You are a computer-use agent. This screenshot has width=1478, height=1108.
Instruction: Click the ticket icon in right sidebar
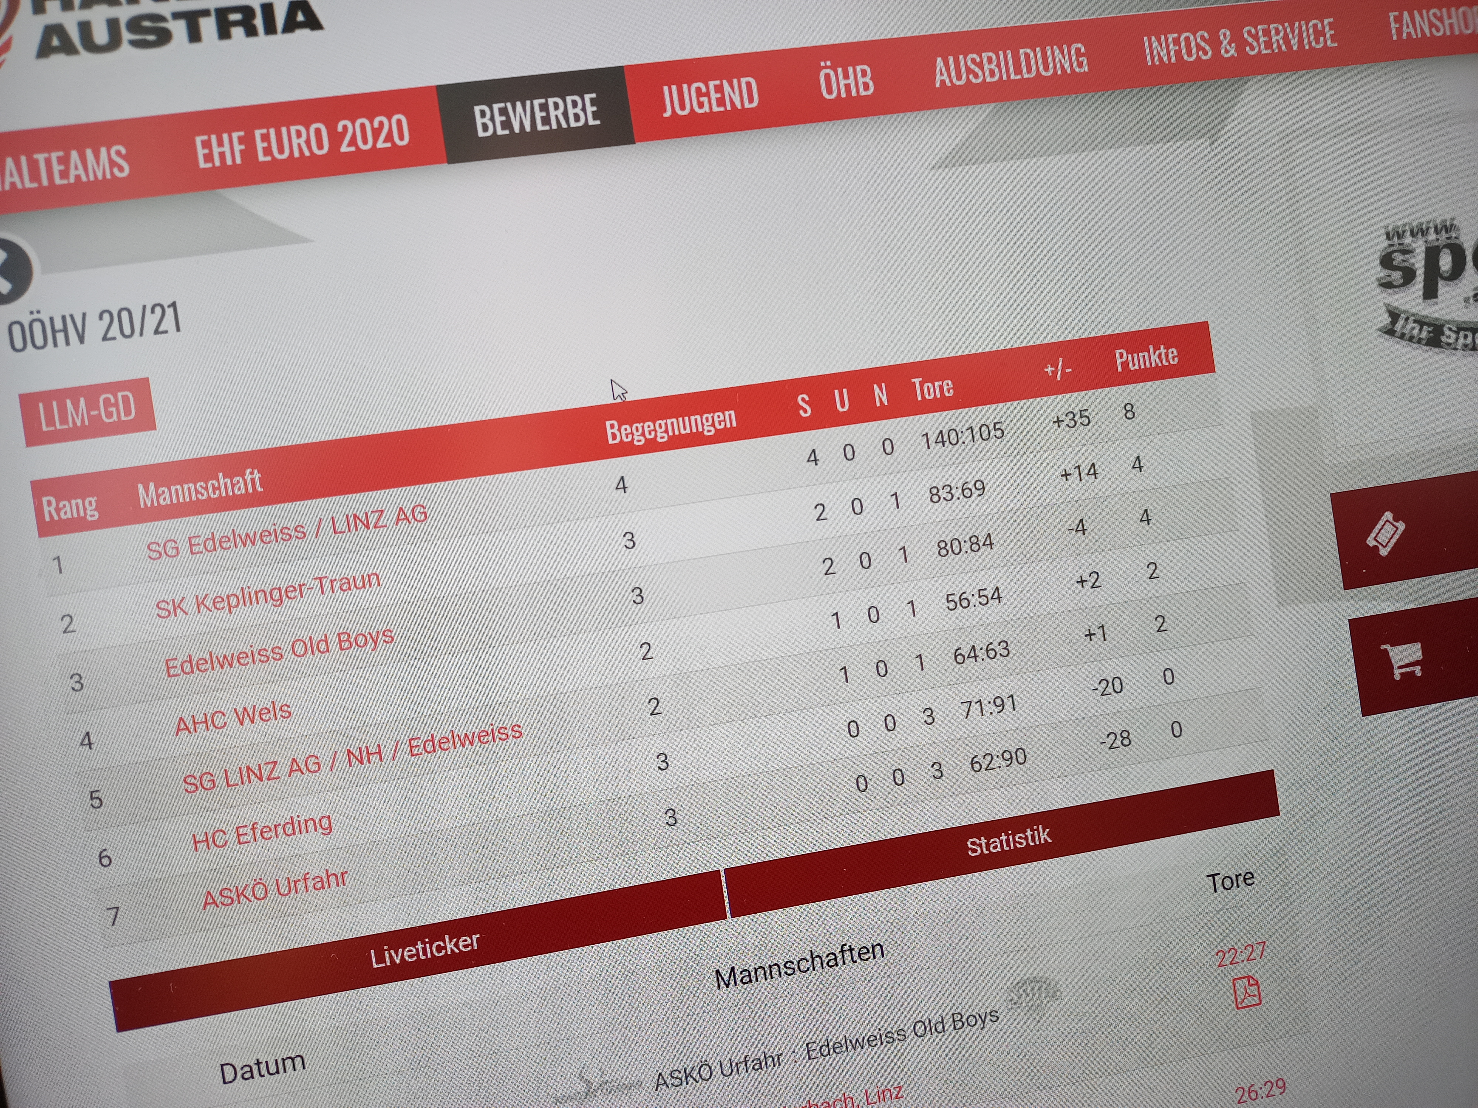[x=1385, y=534]
